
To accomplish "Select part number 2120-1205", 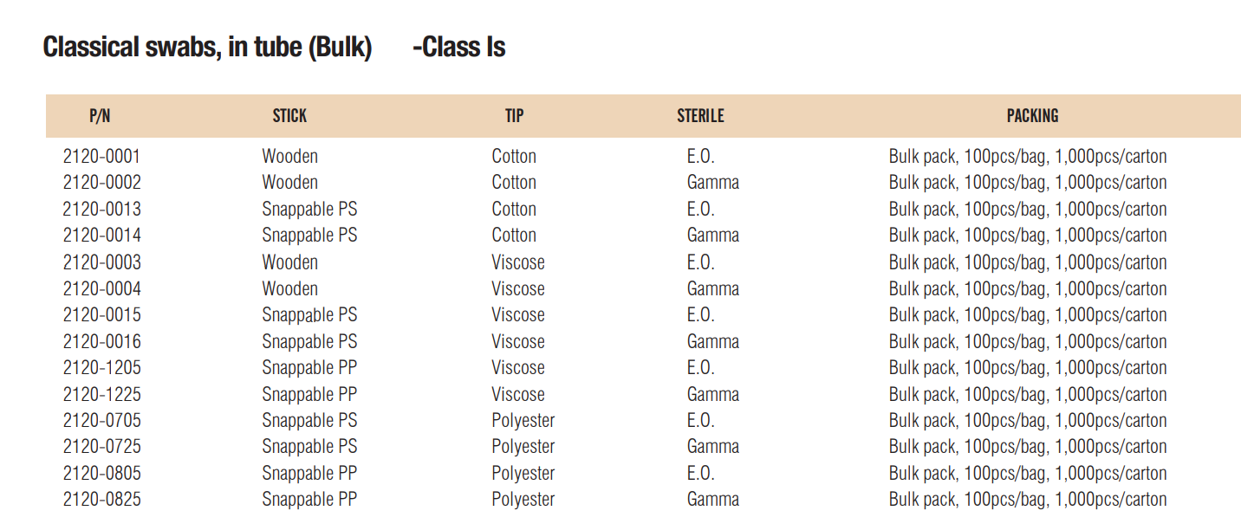I will click(x=101, y=368).
